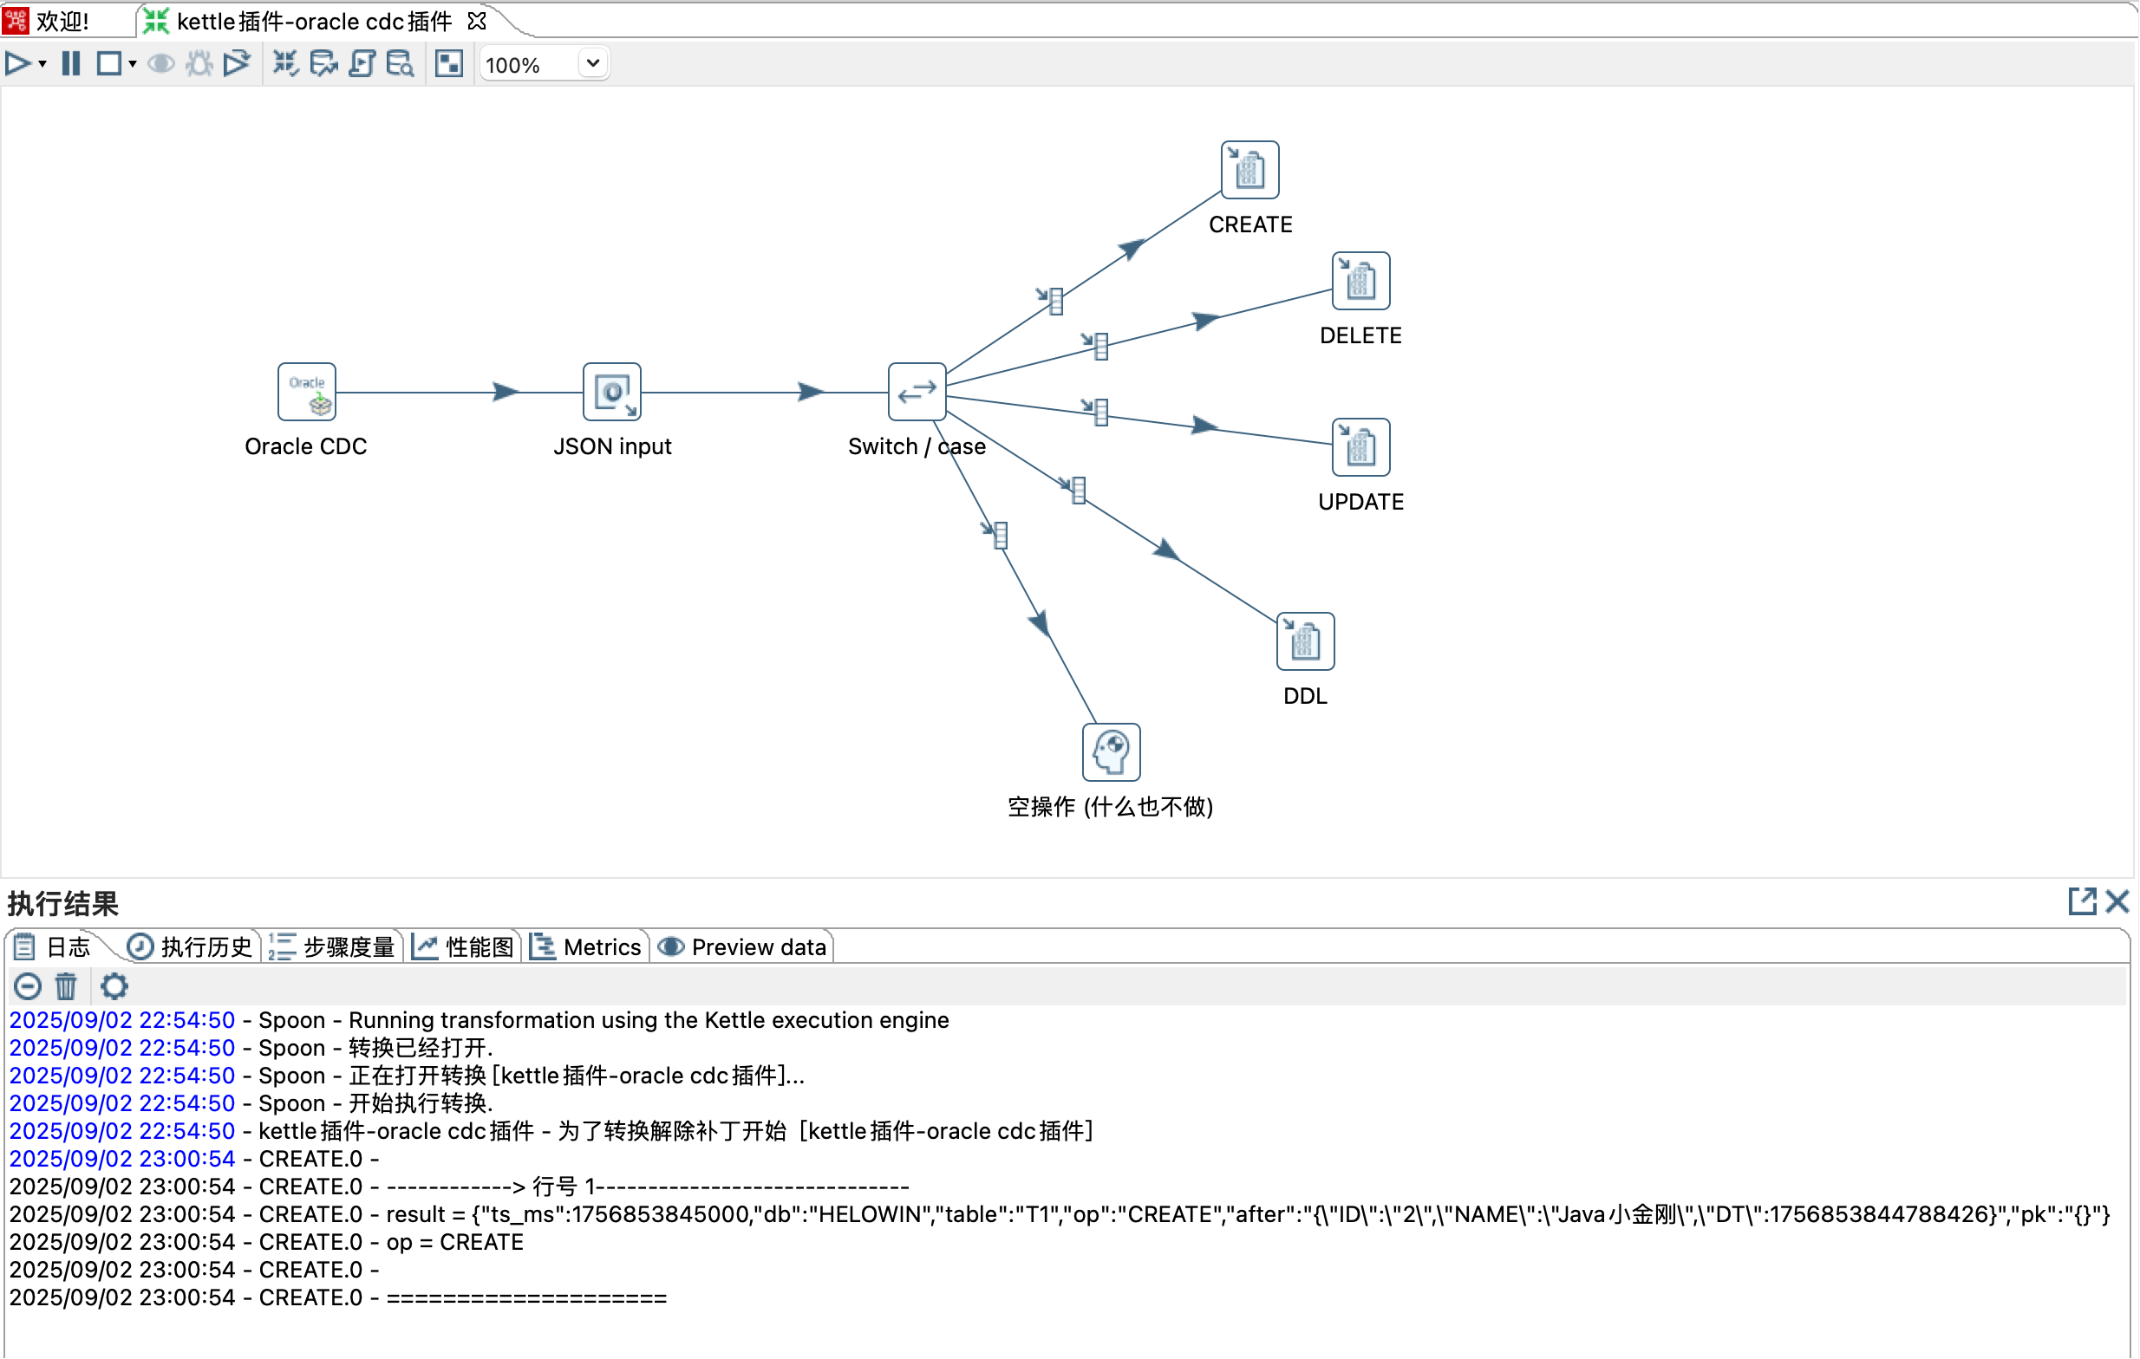Select the Switch / case step icon
The height and width of the screenshot is (1359, 2140).
[917, 392]
